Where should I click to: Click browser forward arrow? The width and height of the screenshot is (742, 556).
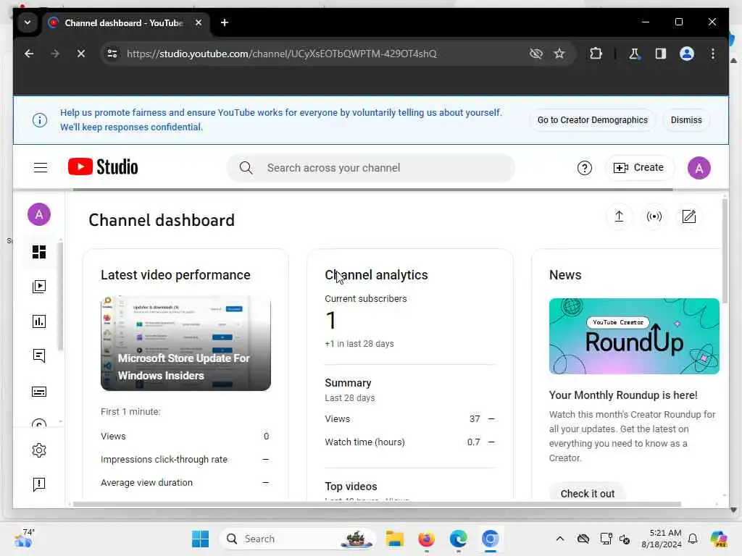[55, 54]
